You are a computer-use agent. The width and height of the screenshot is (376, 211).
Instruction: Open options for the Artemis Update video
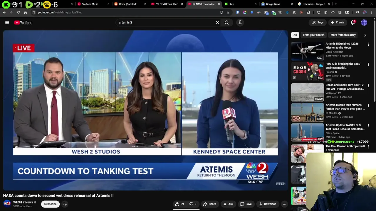click(368, 126)
